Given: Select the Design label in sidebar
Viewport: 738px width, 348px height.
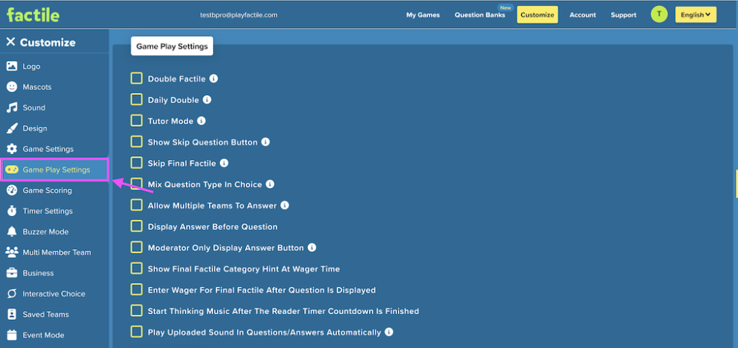Looking at the screenshot, I should (35, 128).
